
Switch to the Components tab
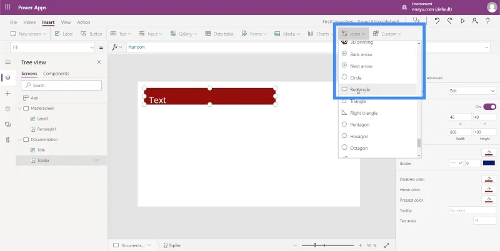(56, 74)
